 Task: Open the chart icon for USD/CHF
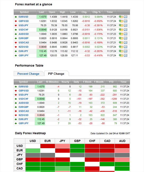[125, 30]
